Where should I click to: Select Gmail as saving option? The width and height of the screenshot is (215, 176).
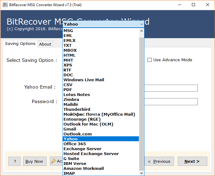click(101, 129)
